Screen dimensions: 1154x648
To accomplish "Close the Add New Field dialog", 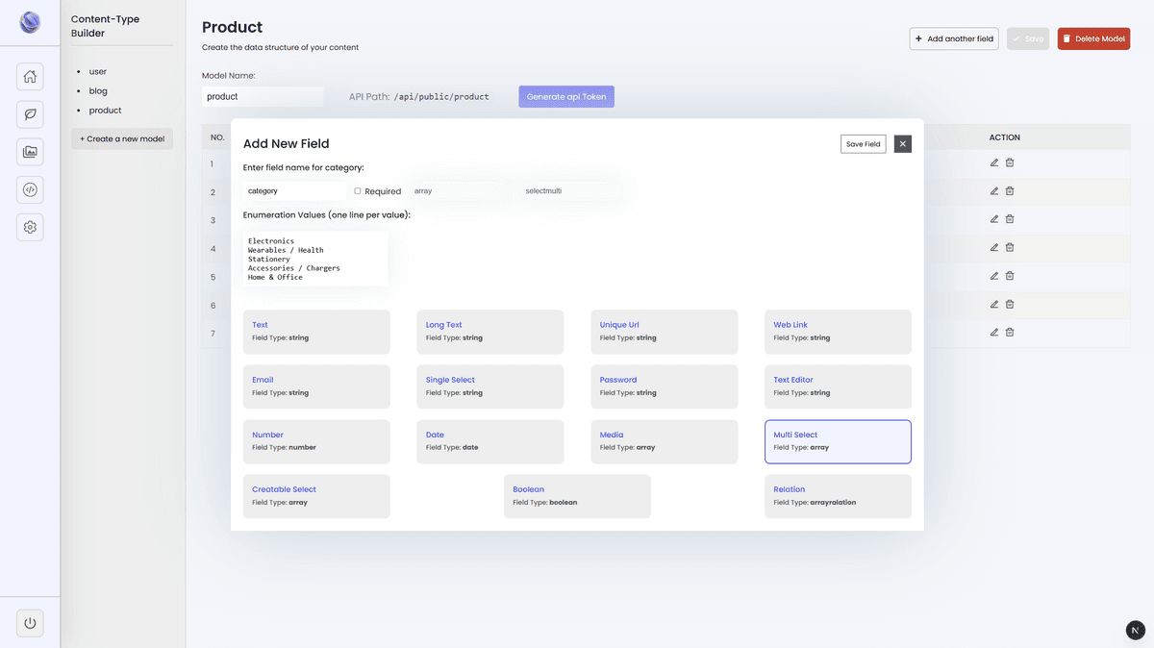I will point(902,144).
